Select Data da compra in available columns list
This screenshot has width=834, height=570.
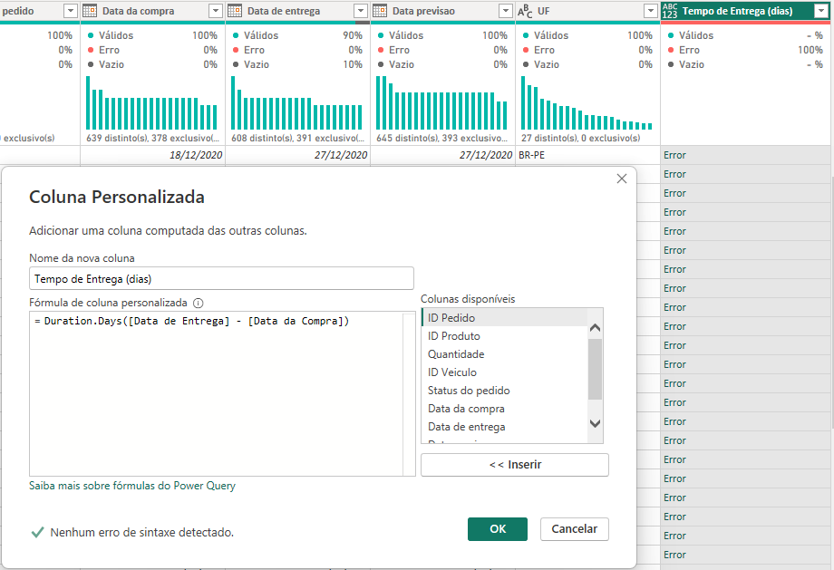point(504,409)
